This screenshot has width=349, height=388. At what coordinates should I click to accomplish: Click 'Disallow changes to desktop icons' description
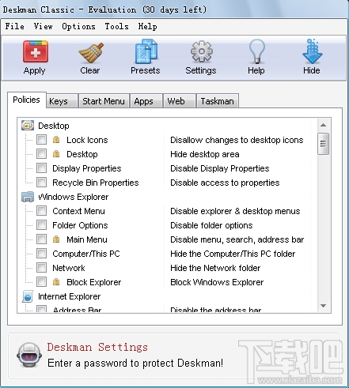(x=237, y=140)
